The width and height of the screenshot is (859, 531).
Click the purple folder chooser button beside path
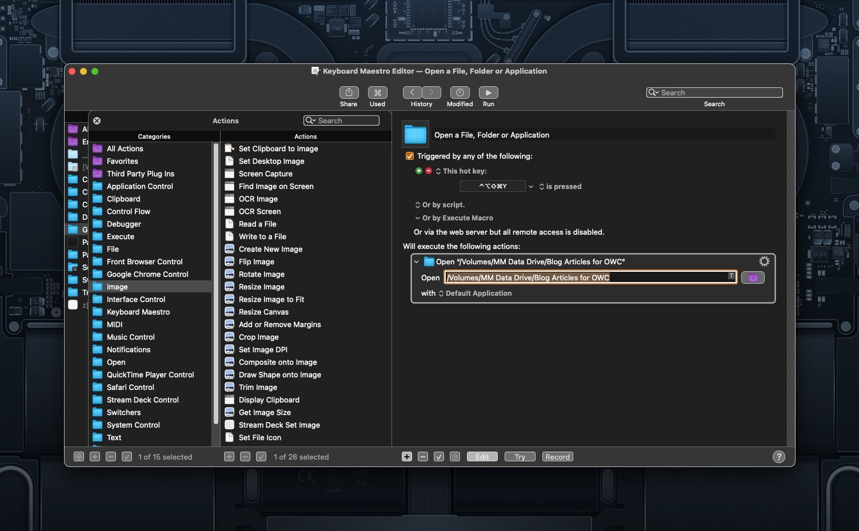pyautogui.click(x=753, y=277)
